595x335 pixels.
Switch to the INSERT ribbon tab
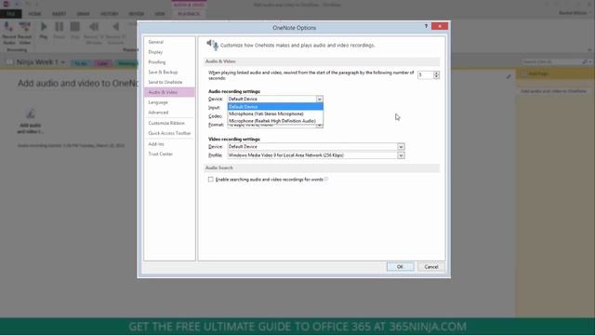[59, 14]
